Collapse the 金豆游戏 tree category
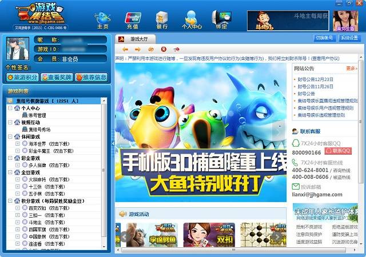366x257 pixels. point(10,172)
